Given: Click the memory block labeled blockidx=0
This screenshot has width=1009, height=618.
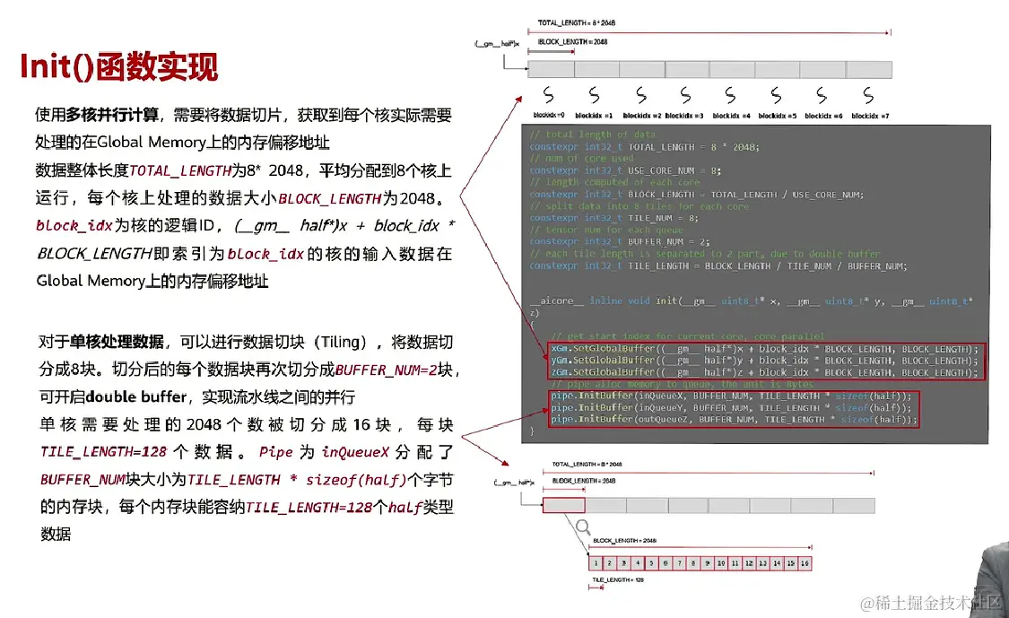Looking at the screenshot, I should [x=551, y=68].
